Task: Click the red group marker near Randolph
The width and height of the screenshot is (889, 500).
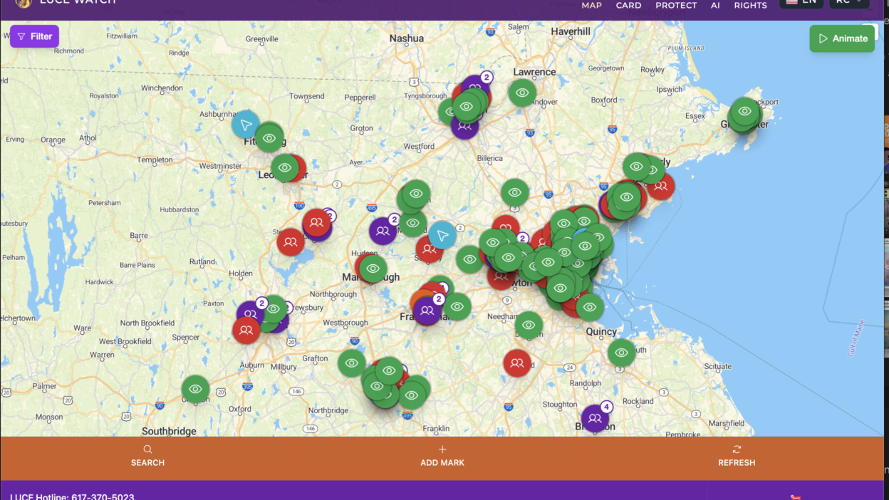Action: (517, 363)
